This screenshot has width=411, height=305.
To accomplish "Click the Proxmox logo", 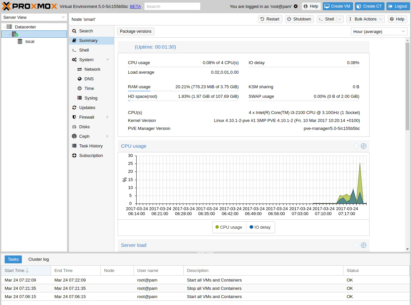I will 29,6.
